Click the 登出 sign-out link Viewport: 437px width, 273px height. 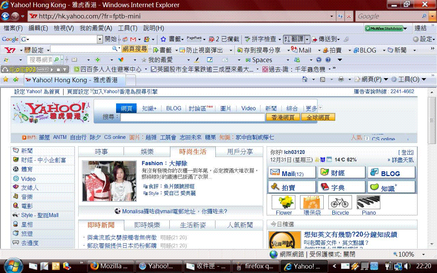(406, 152)
